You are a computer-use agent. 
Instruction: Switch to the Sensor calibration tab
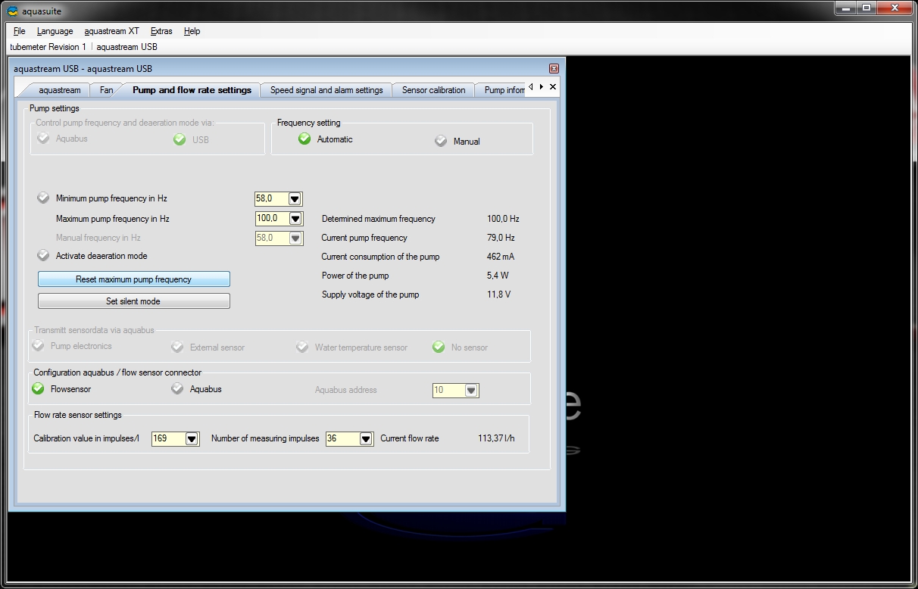pyautogui.click(x=433, y=90)
